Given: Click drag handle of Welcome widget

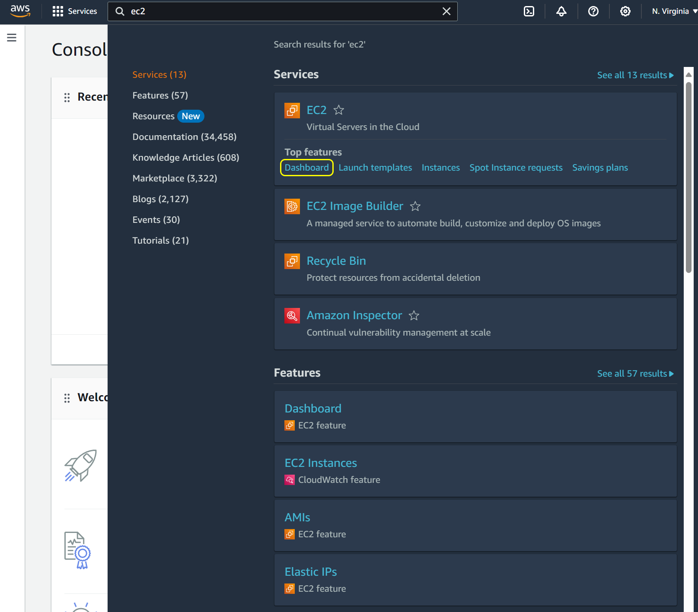Looking at the screenshot, I should click(67, 398).
